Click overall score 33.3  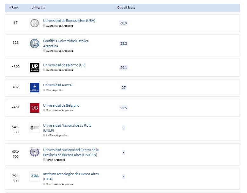tap(123, 43)
